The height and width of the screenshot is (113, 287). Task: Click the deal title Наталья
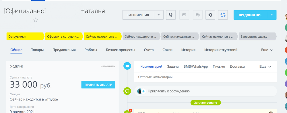click(x=93, y=11)
